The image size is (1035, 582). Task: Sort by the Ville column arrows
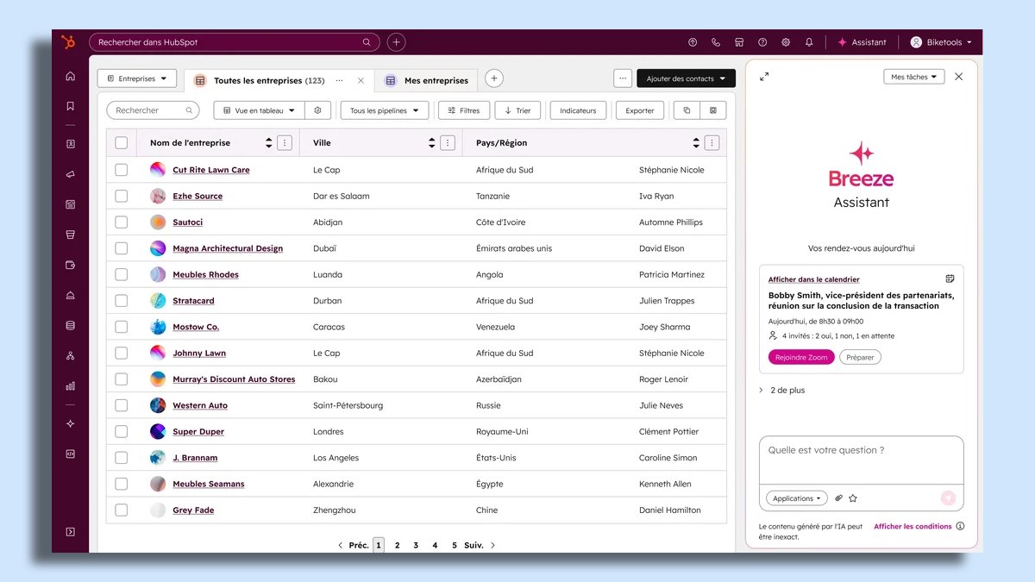coord(431,143)
